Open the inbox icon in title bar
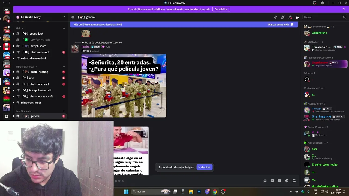The image size is (349, 196). (314, 3)
